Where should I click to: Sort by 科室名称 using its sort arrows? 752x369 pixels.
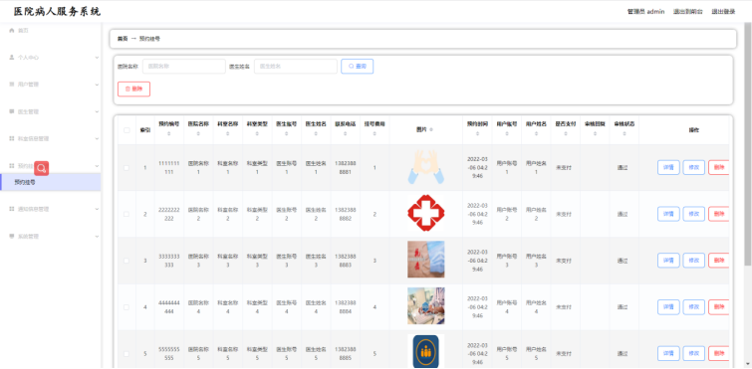[228, 134]
